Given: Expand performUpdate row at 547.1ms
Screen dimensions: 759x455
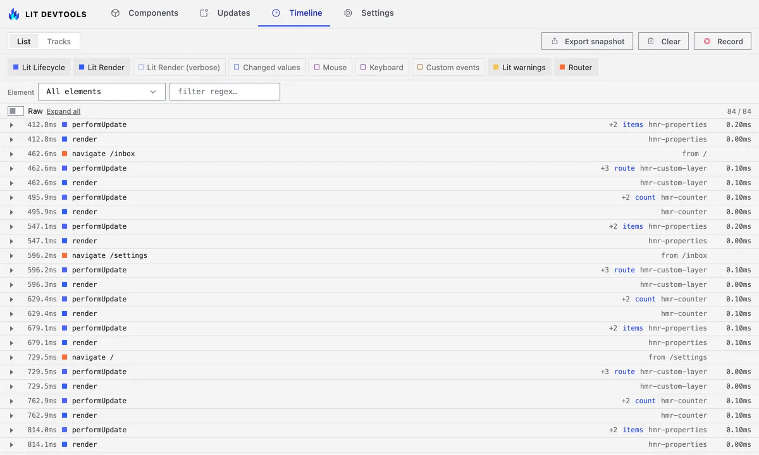Looking at the screenshot, I should [11, 226].
